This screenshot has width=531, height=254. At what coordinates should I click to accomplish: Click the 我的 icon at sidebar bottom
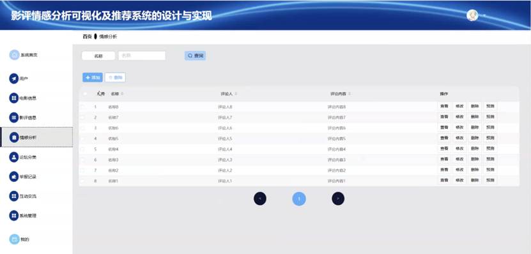14,239
